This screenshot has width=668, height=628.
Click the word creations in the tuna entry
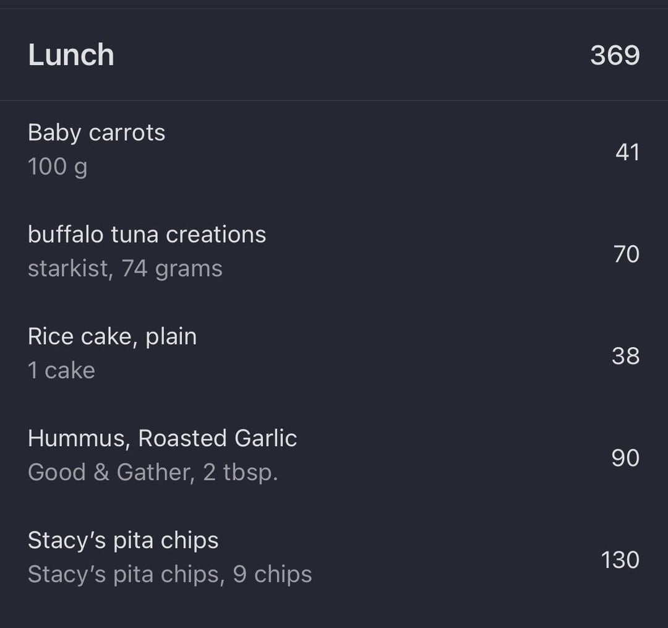click(x=216, y=234)
